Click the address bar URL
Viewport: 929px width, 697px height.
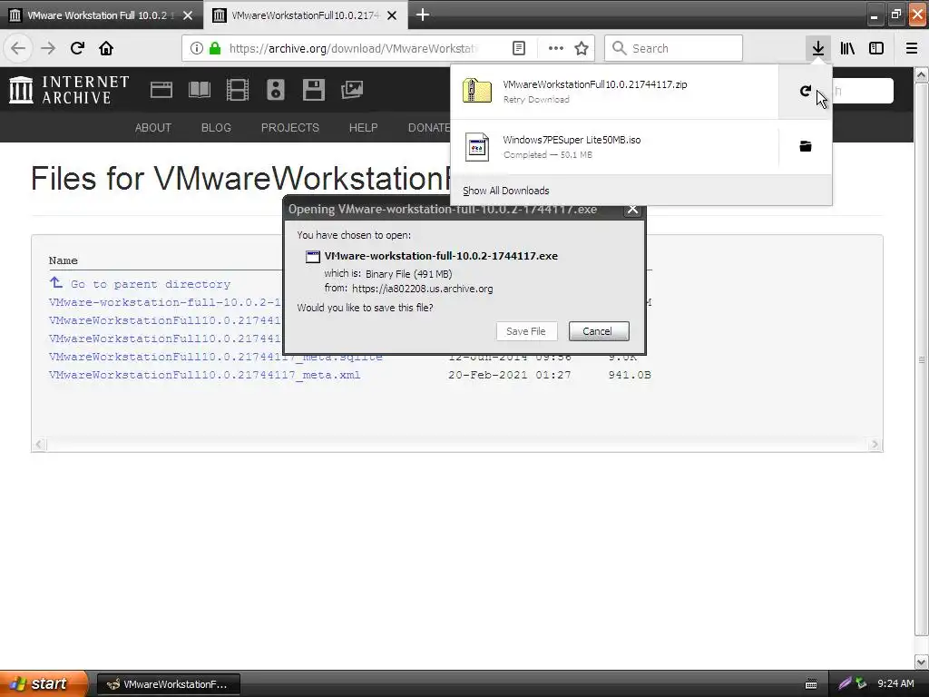tap(353, 48)
